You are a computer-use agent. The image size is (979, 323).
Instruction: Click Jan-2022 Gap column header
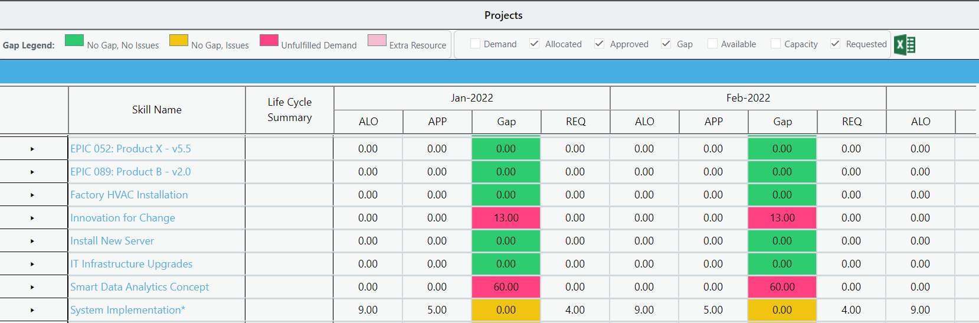506,122
